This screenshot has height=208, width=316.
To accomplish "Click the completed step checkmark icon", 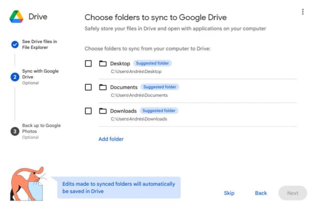I will point(15,44).
